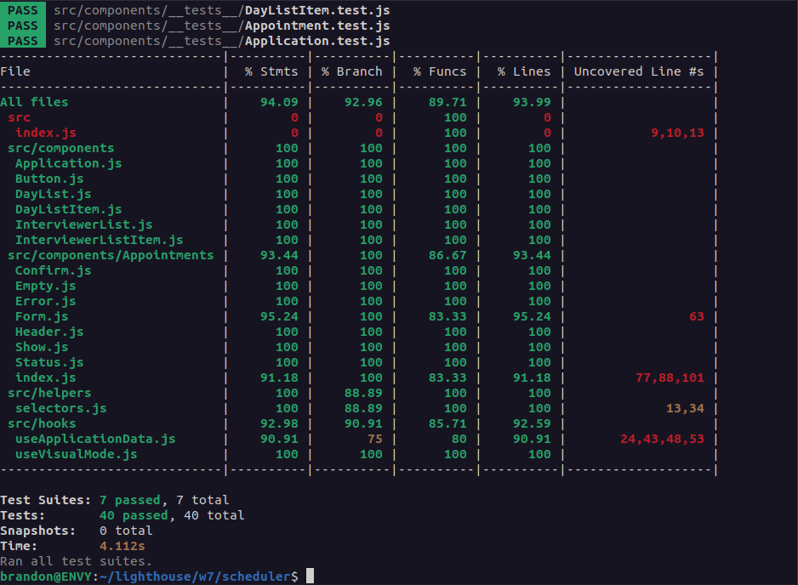
Task: Select the Appointment.test.js file path
Action: coord(222,26)
